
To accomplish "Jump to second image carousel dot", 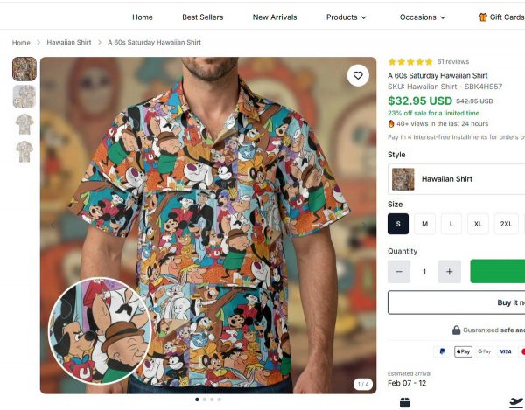I will tap(205, 400).
